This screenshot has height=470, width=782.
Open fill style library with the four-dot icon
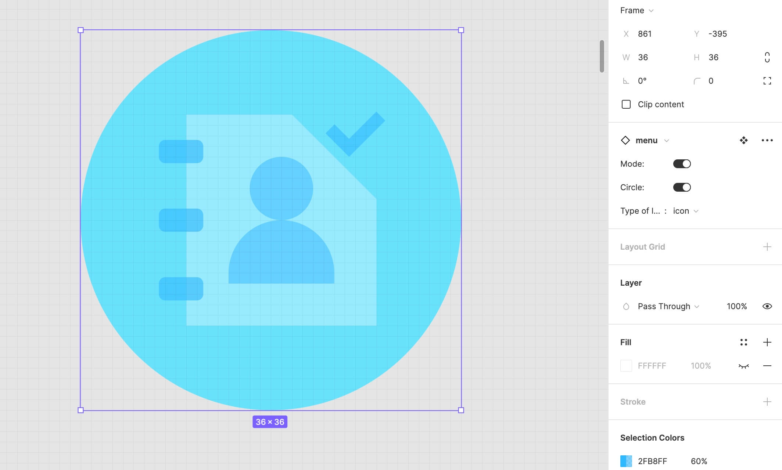click(744, 342)
